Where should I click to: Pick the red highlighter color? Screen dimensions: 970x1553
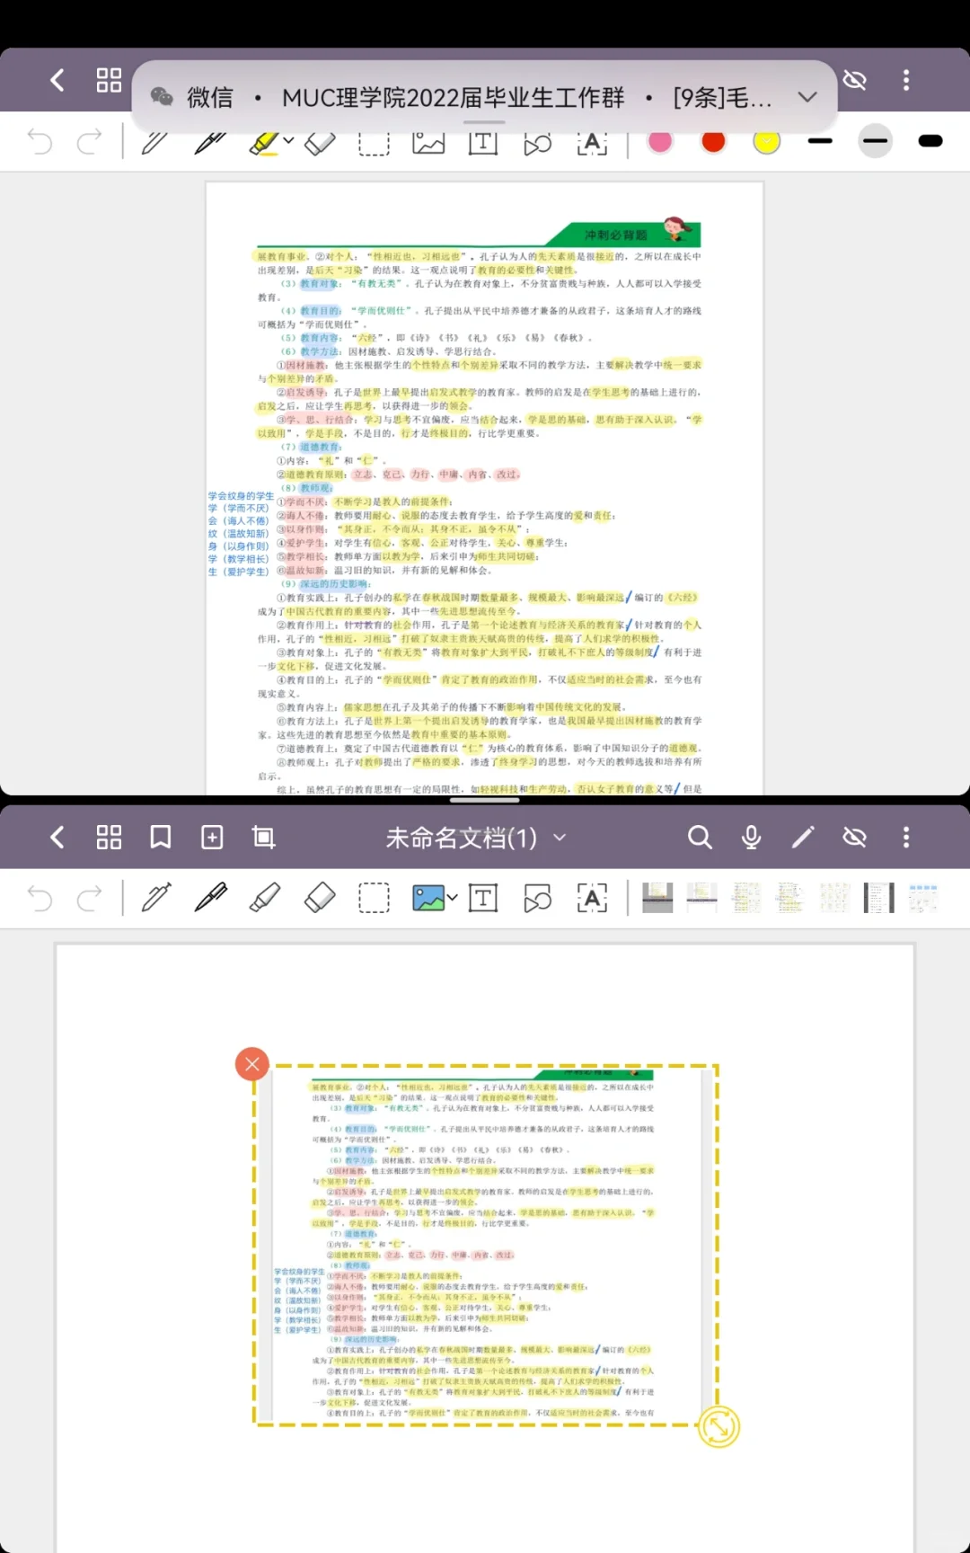713,141
